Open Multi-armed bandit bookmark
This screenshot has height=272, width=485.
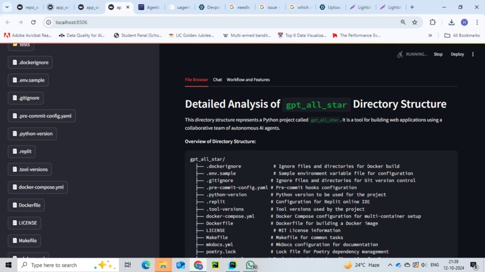pos(247,35)
